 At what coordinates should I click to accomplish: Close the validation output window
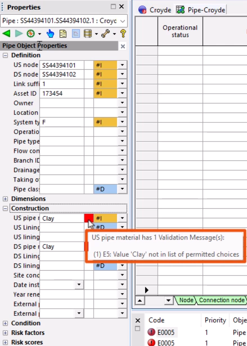(x=138, y=320)
